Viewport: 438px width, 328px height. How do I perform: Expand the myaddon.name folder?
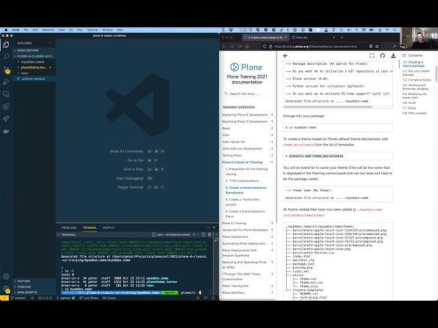click(x=34, y=61)
